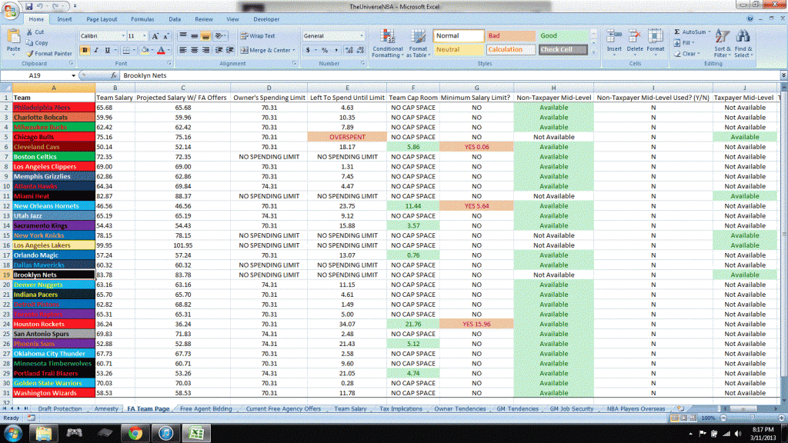The width and height of the screenshot is (788, 443).
Task: Toggle Italic formatting
Action: pos(96,50)
